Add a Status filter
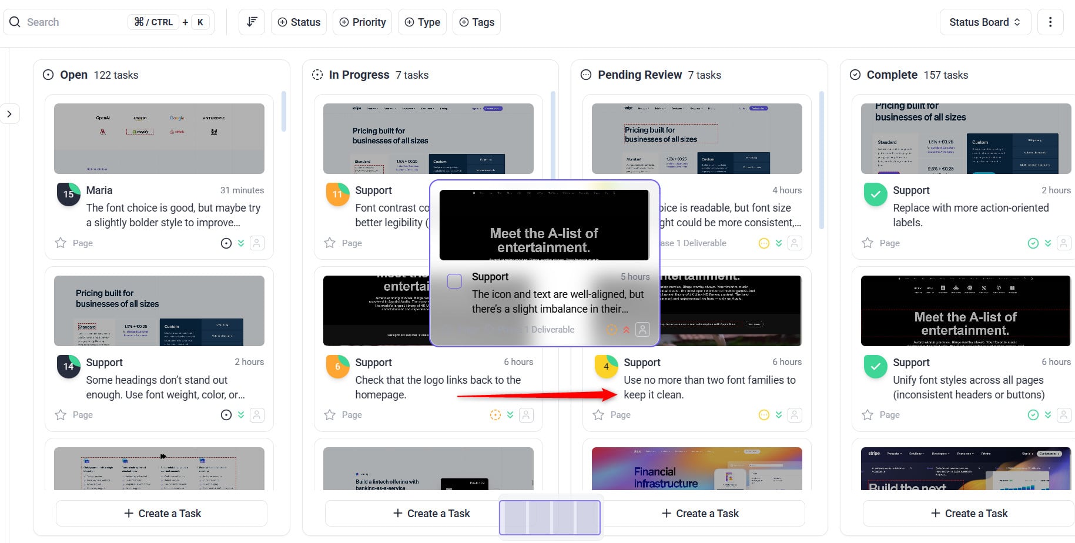1075x543 pixels. (x=299, y=22)
